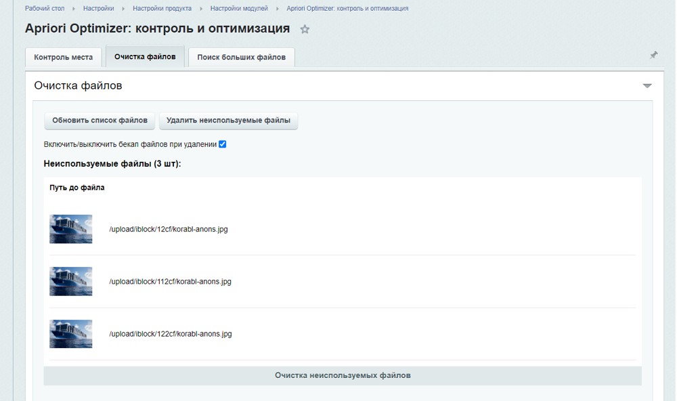Collapse the Очистка файлов section via triangle arrow

tap(648, 85)
